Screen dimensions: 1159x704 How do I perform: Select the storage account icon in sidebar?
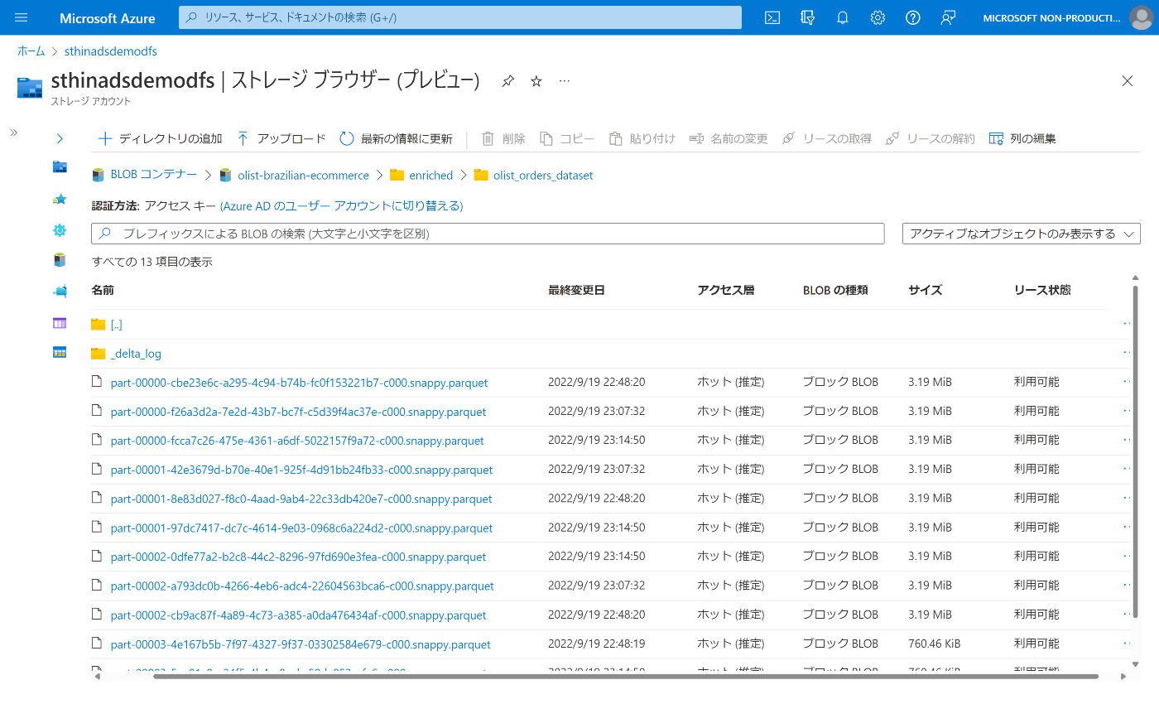pyautogui.click(x=60, y=167)
